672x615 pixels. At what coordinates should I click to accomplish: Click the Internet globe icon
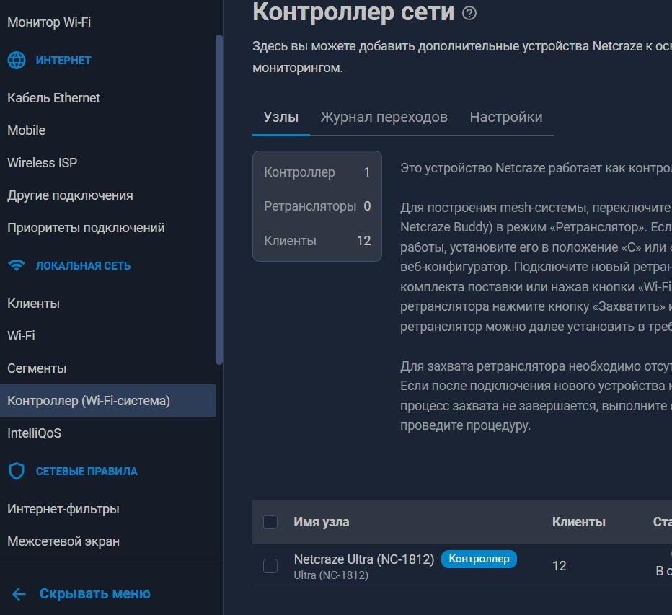[x=17, y=60]
